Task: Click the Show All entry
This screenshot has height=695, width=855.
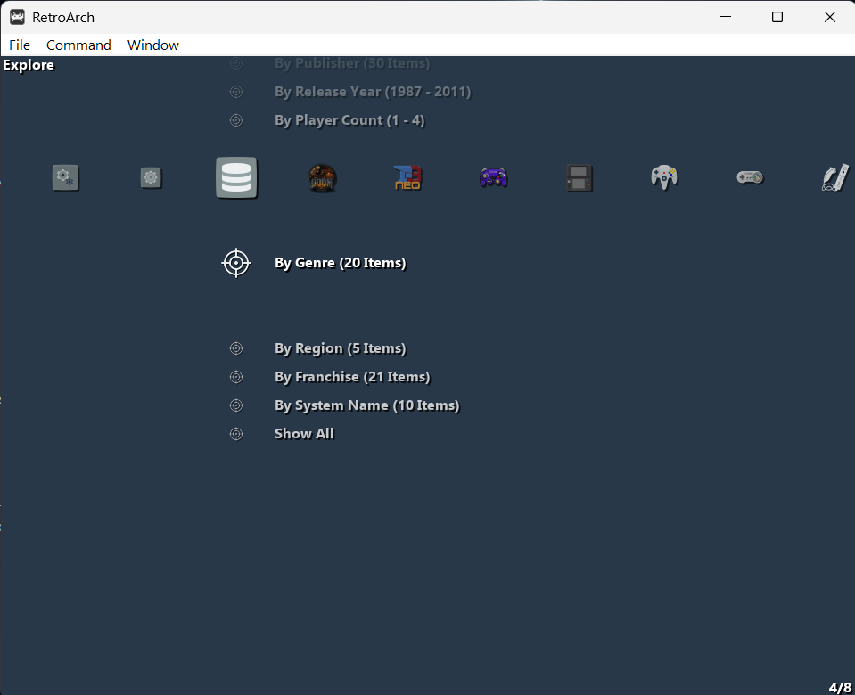Action: click(x=304, y=434)
